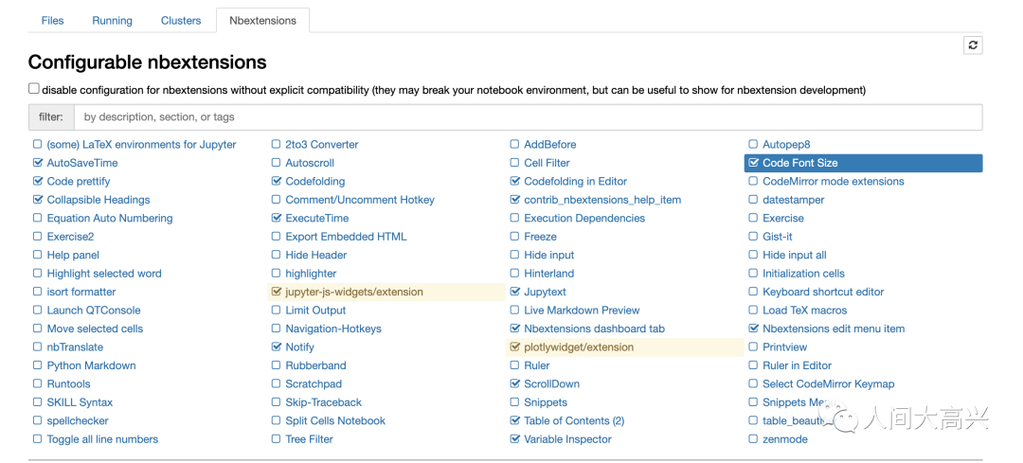
Task: Disable the AutoSaveTime extension checkbox
Action: (x=38, y=163)
